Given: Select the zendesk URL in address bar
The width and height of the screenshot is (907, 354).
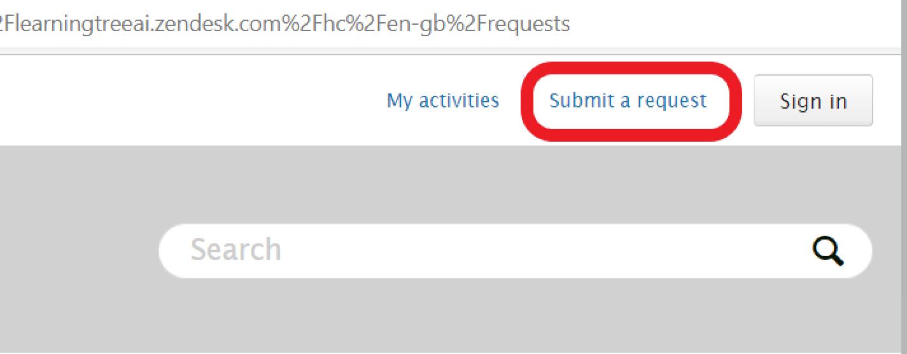Looking at the screenshot, I should 286,24.
